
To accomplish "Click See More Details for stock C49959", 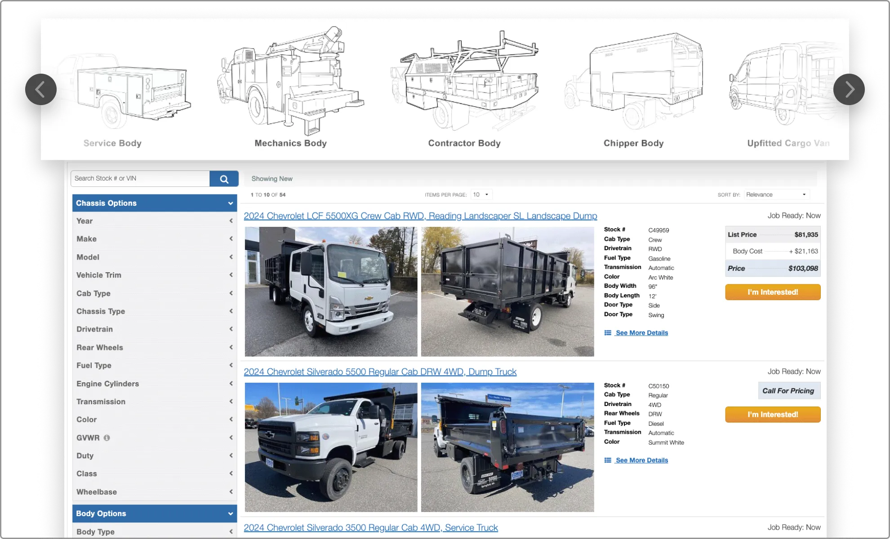I will [x=641, y=333].
